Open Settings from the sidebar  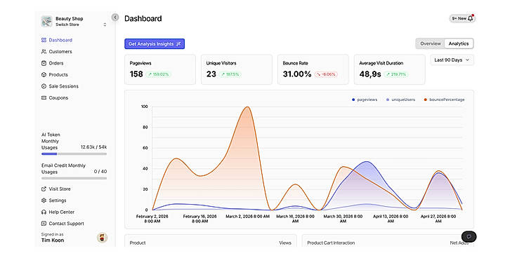pyautogui.click(x=58, y=201)
